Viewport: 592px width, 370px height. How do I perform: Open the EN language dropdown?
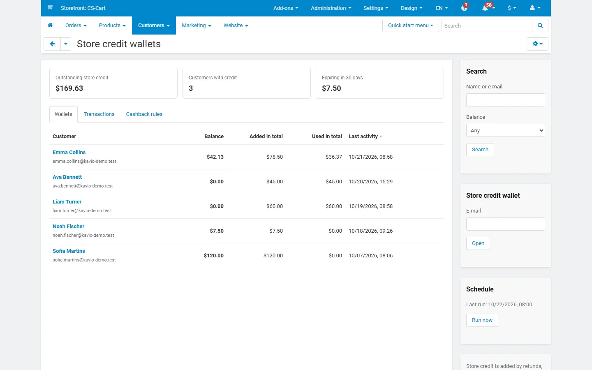coord(442,8)
